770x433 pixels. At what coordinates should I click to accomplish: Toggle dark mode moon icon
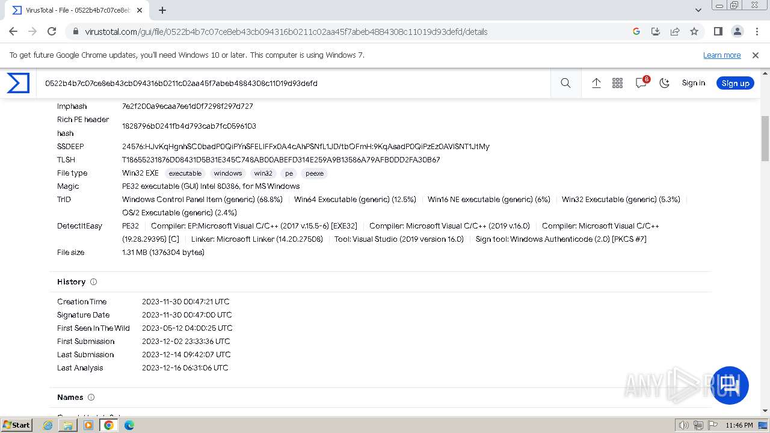665,83
